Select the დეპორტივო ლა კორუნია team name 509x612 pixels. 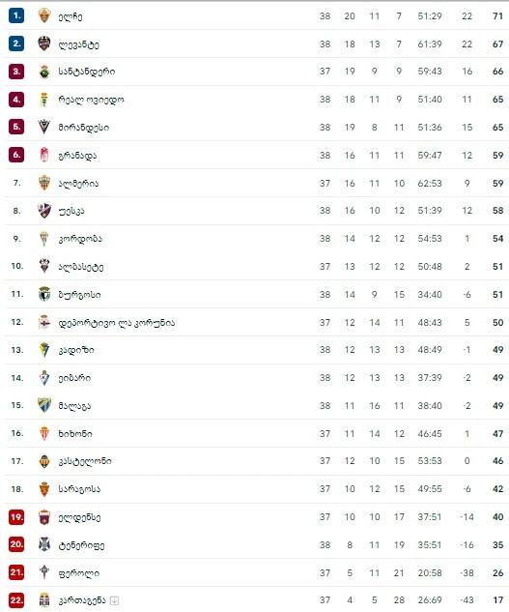pyautogui.click(x=117, y=322)
